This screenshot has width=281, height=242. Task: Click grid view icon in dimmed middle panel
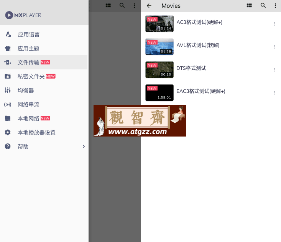tap(108, 5)
